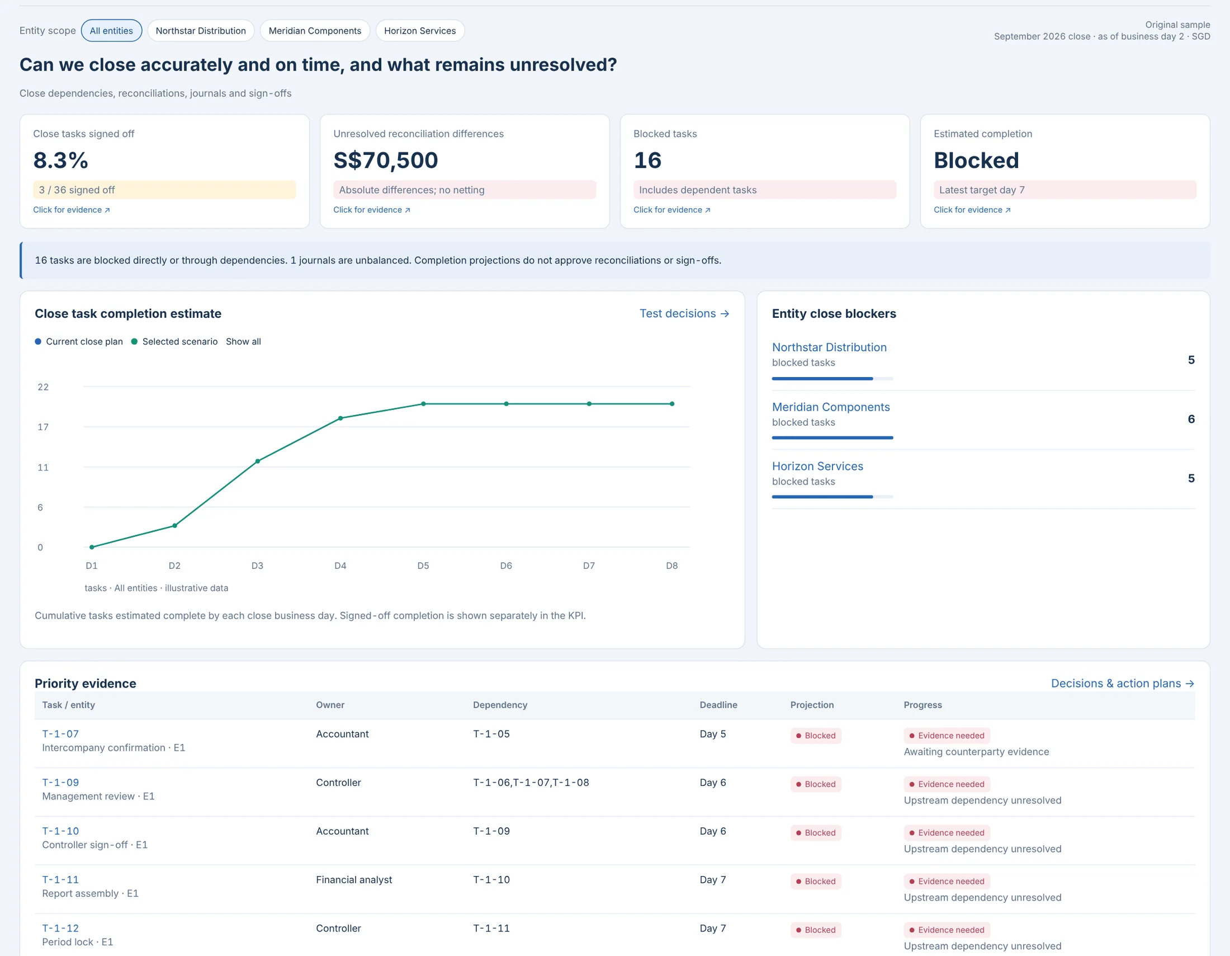
Task: Click Northstar Distribution blocked tasks progress bar
Action: pos(832,379)
